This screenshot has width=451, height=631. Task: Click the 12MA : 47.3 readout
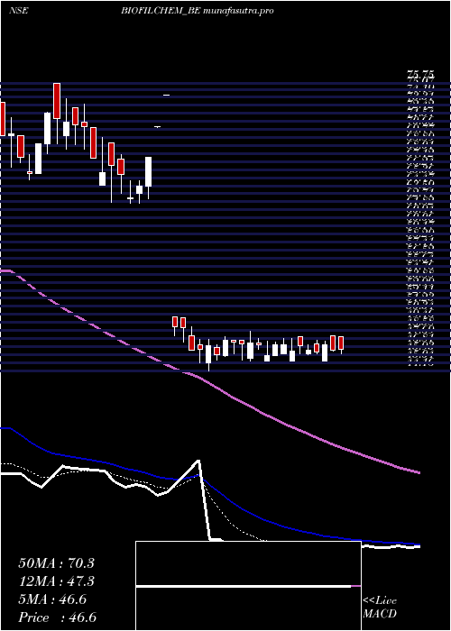(56, 581)
